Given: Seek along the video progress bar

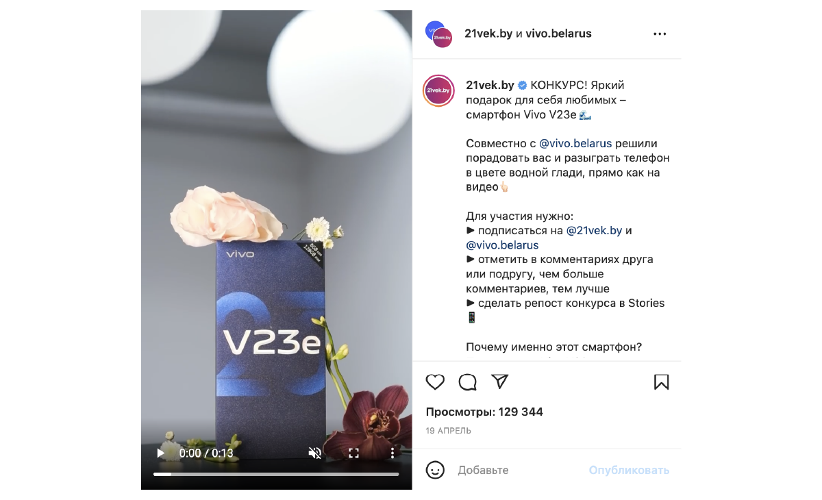Looking at the screenshot, I should tap(276, 474).
